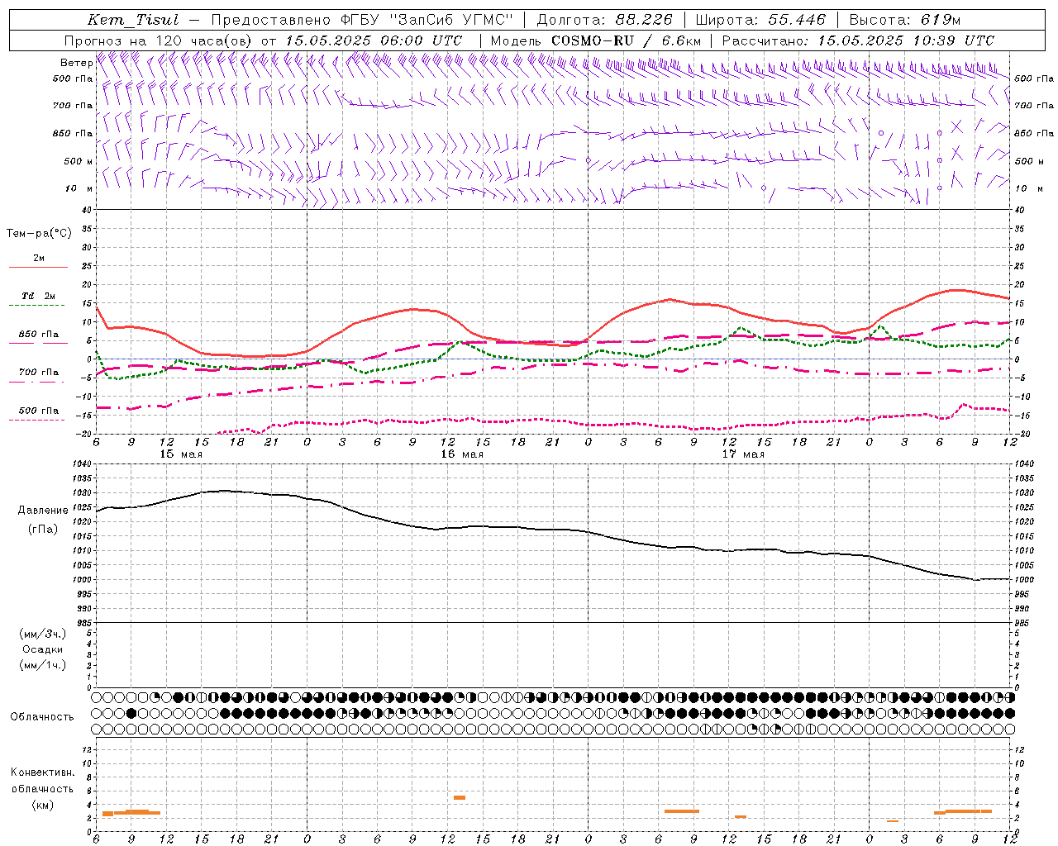Click right pressure axis value 1000
The image size is (1058, 846).
point(1024,580)
